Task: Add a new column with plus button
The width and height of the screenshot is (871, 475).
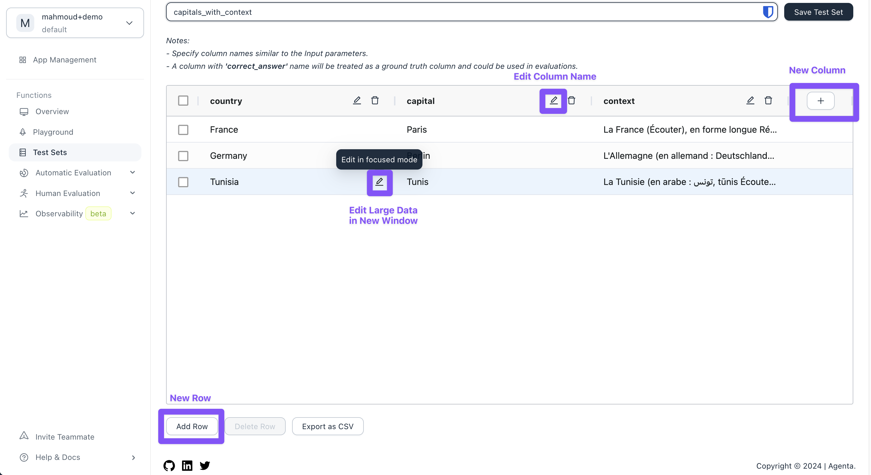Action: pos(820,101)
